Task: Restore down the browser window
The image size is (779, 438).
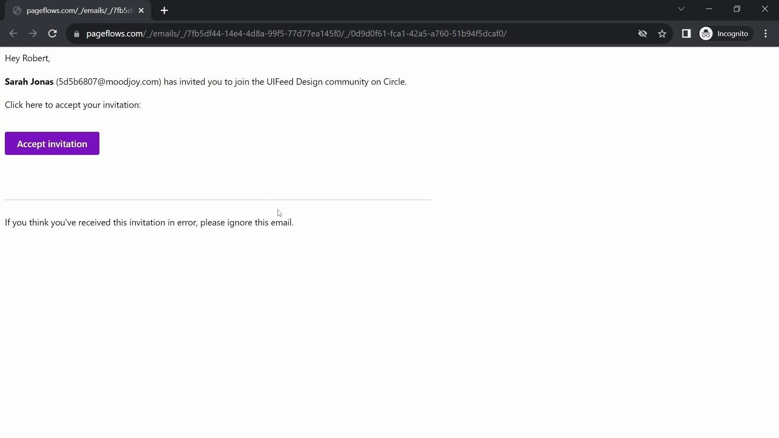Action: tap(737, 9)
